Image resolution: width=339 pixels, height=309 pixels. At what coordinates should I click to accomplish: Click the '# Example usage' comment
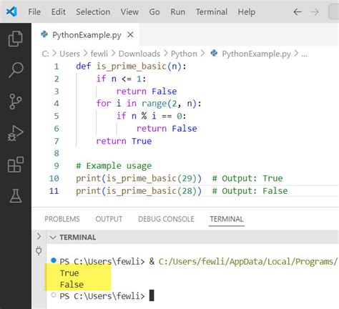click(114, 166)
